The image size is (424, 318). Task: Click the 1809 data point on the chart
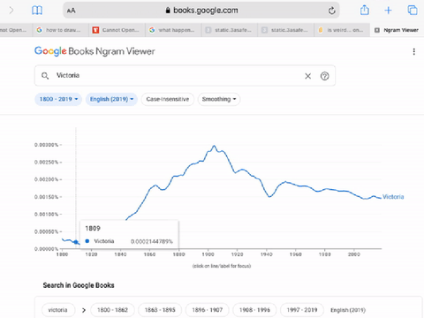(76, 242)
